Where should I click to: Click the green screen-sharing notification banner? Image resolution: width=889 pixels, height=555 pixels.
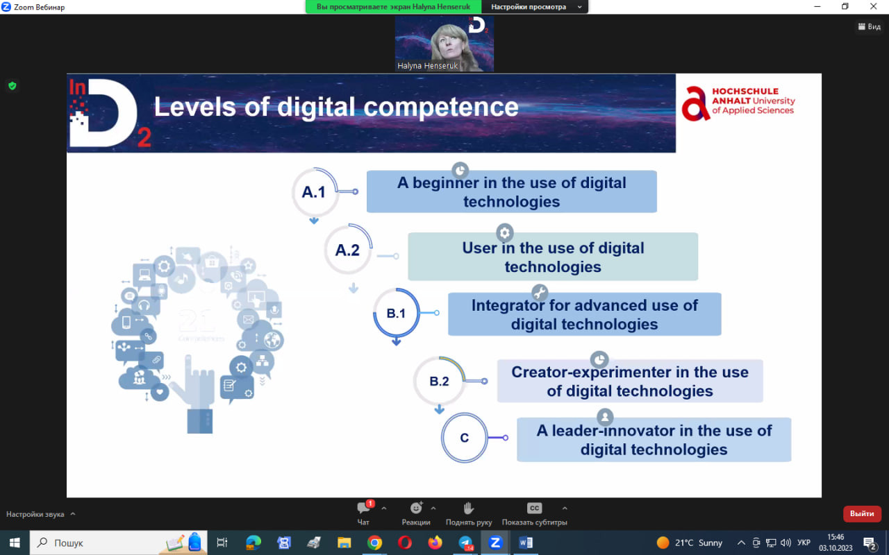(x=393, y=7)
